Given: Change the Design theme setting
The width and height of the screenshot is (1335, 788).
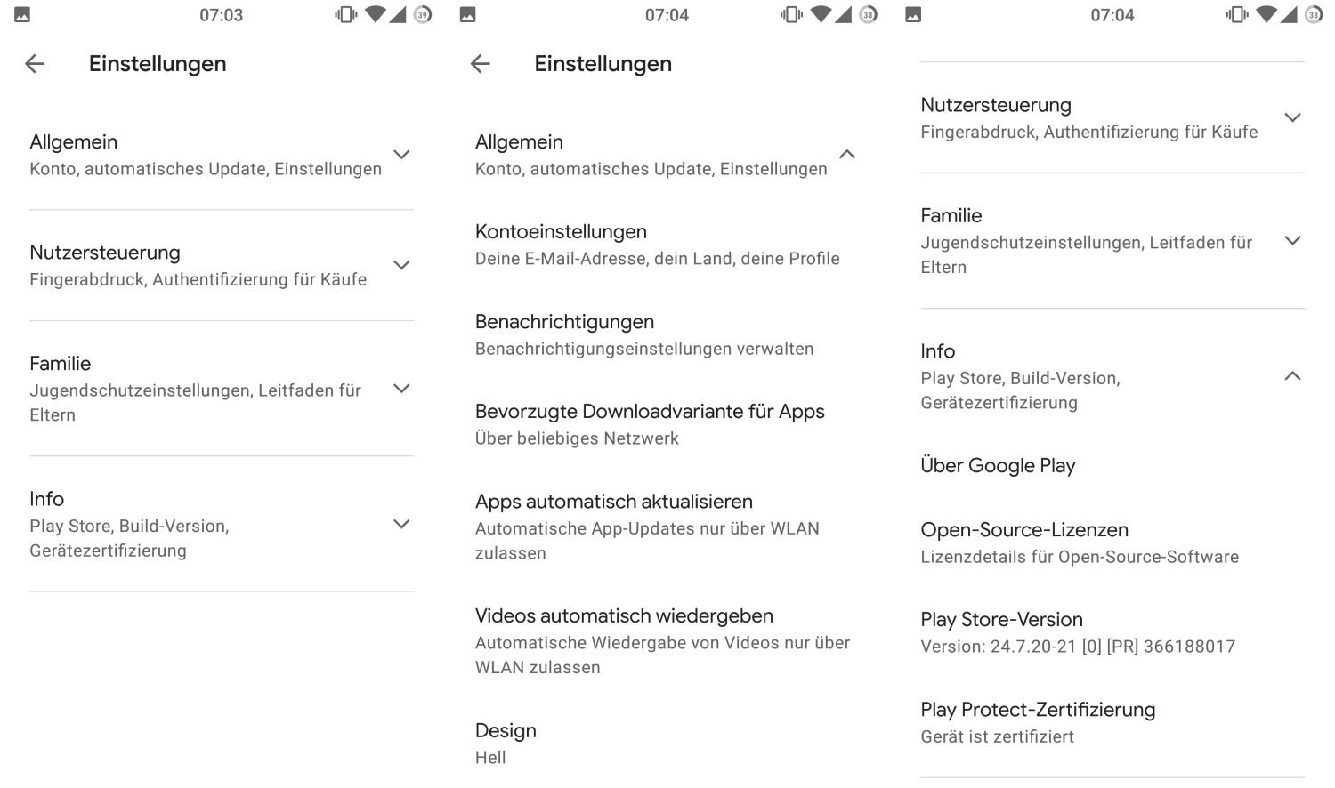Looking at the screenshot, I should [505, 743].
